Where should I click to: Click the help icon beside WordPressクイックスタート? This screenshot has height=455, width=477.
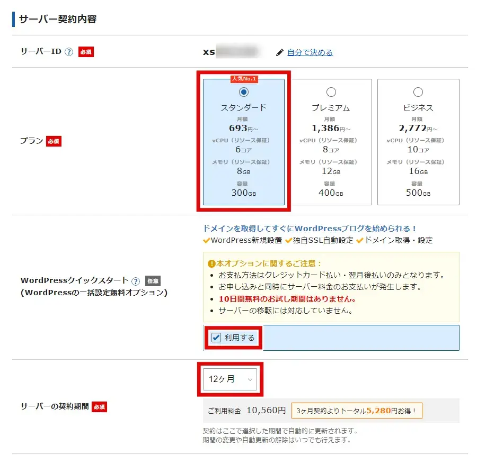click(136, 281)
